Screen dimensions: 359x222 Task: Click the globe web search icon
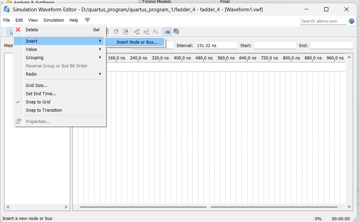pyautogui.click(x=351, y=21)
